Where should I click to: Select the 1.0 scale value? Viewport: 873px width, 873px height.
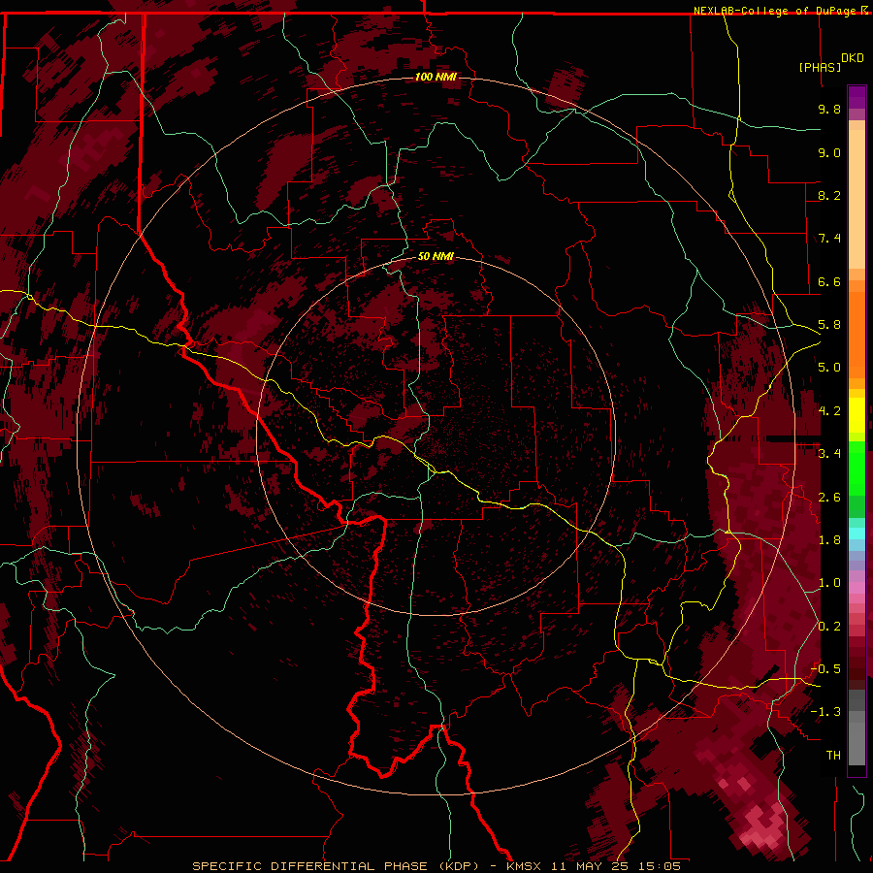point(829,583)
